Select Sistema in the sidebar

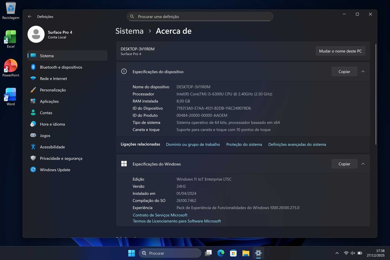coord(67,56)
